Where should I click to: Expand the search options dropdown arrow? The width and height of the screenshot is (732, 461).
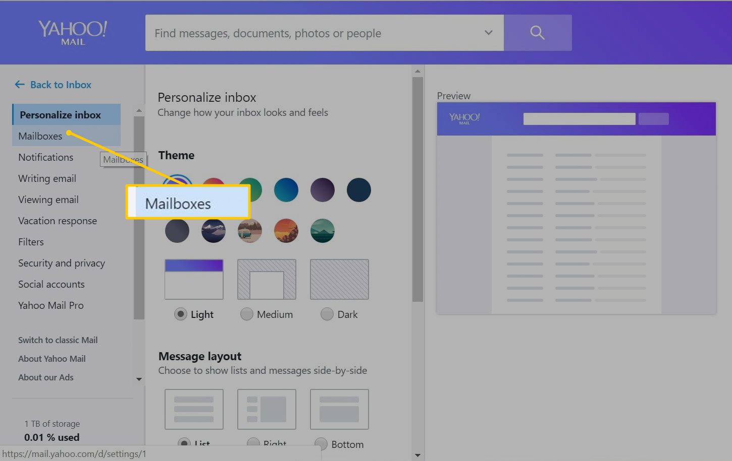(488, 33)
